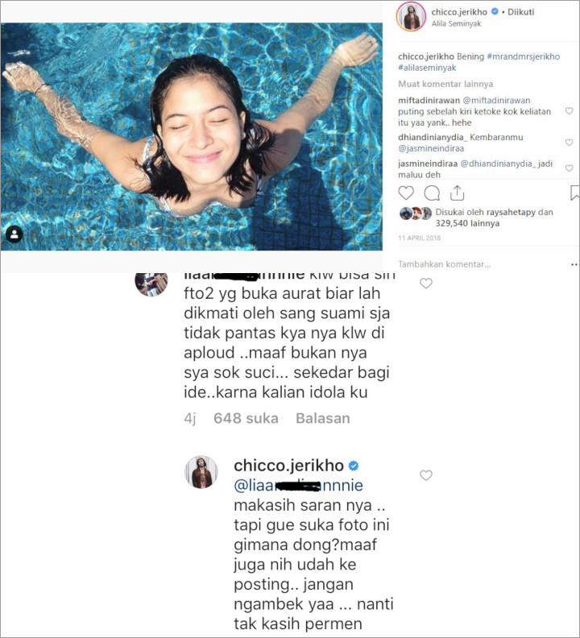580x638 pixels.
Task: Share the post with the arrow icon
Action: 457,193
